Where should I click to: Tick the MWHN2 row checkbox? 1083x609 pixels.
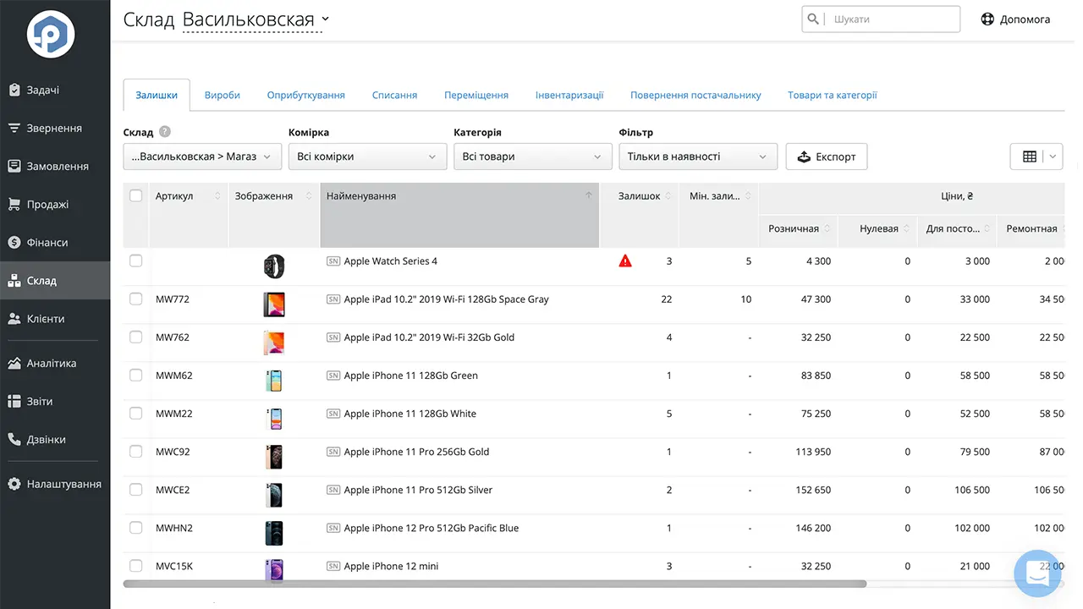135,527
